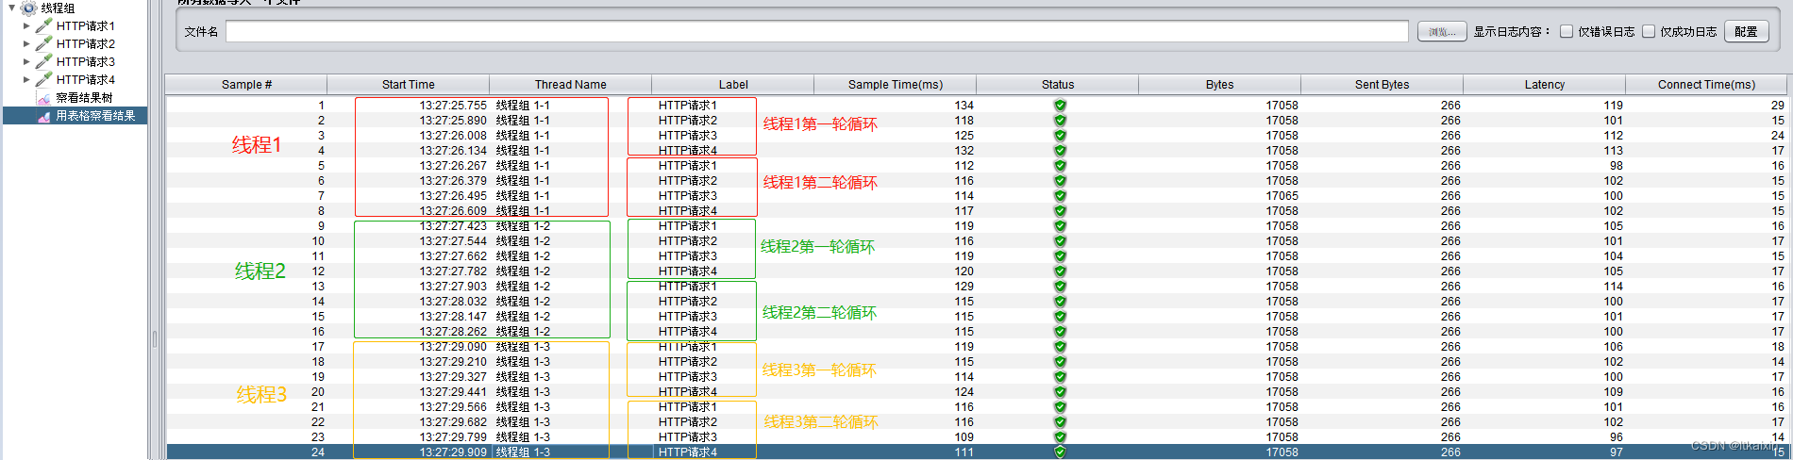Screen dimensions: 1793x460
Task: Click latency value 119 in sample 1
Action: click(x=1613, y=106)
